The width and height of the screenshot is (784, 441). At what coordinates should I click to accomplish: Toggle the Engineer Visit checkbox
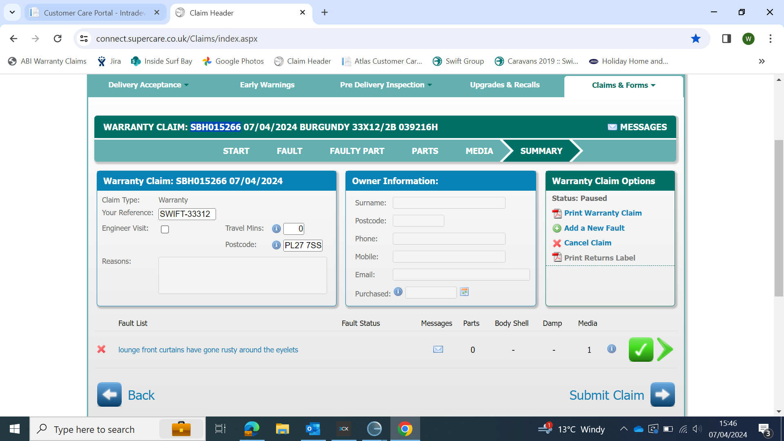(x=165, y=229)
